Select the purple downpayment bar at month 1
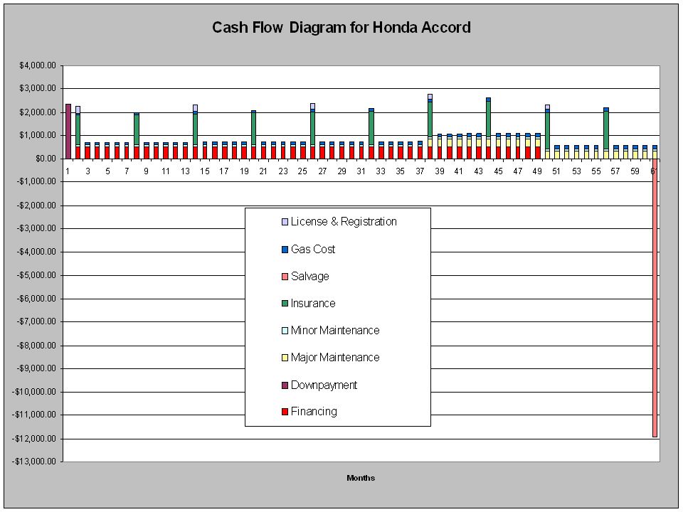The width and height of the screenshot is (683, 512). [x=68, y=132]
